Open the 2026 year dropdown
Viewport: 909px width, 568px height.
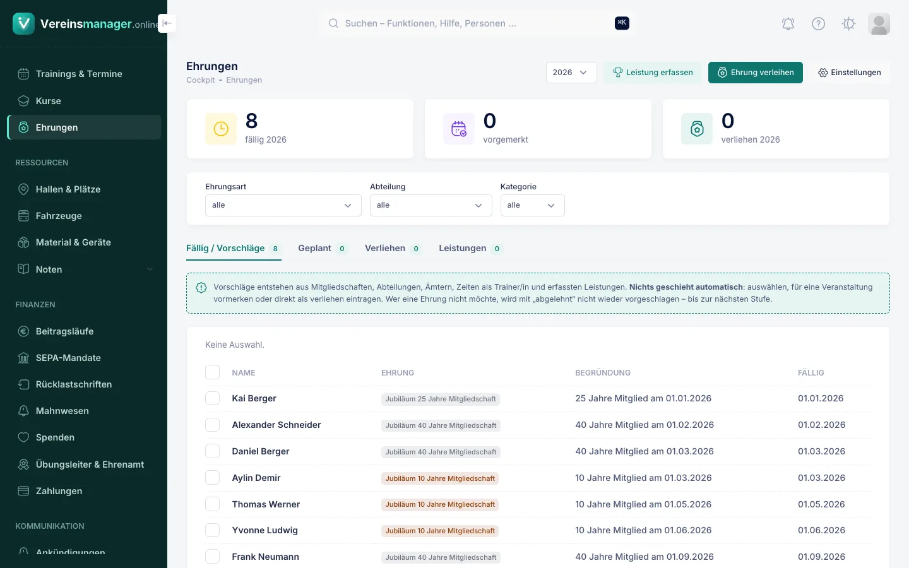click(571, 73)
